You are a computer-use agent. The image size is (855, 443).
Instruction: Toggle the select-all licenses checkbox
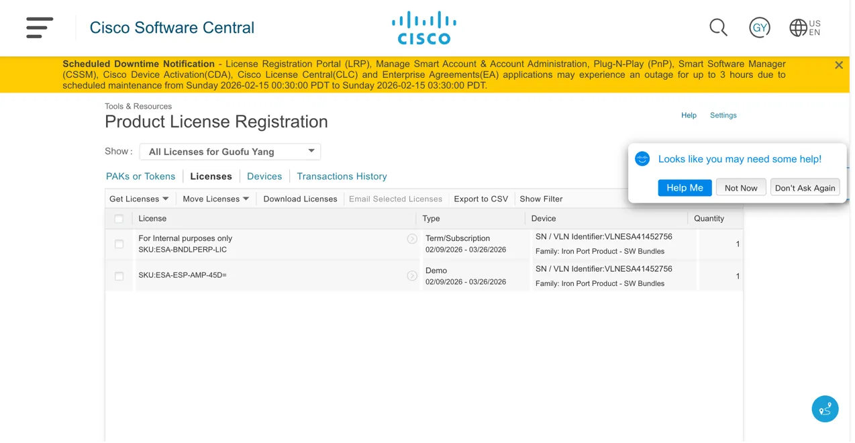(119, 219)
